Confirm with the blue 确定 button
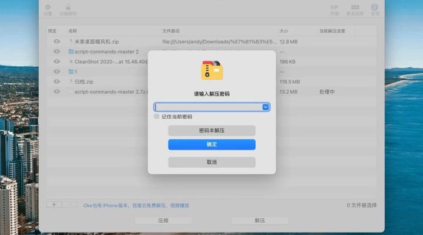This screenshot has height=235, width=423. pyautogui.click(x=211, y=145)
